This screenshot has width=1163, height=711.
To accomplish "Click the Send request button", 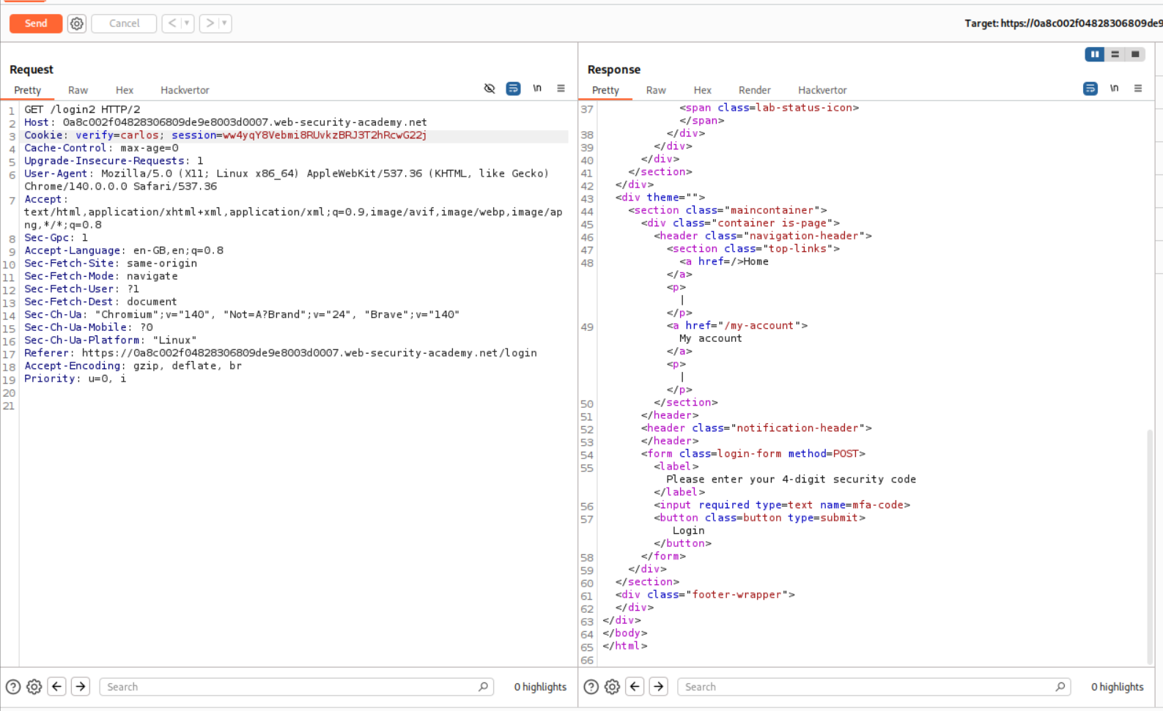I will click(x=35, y=23).
